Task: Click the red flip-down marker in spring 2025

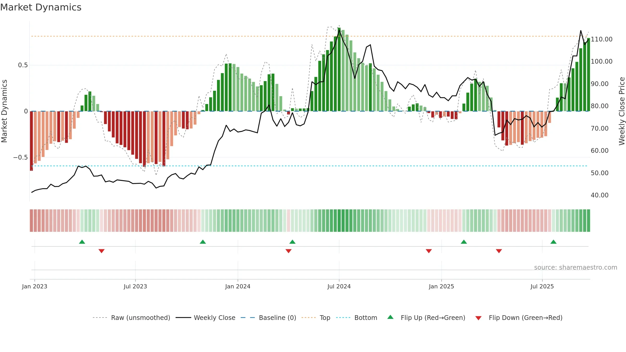Action: click(499, 251)
